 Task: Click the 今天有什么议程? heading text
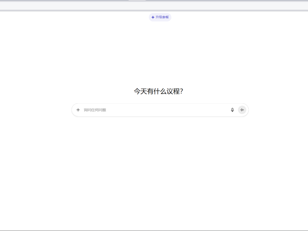click(x=159, y=91)
